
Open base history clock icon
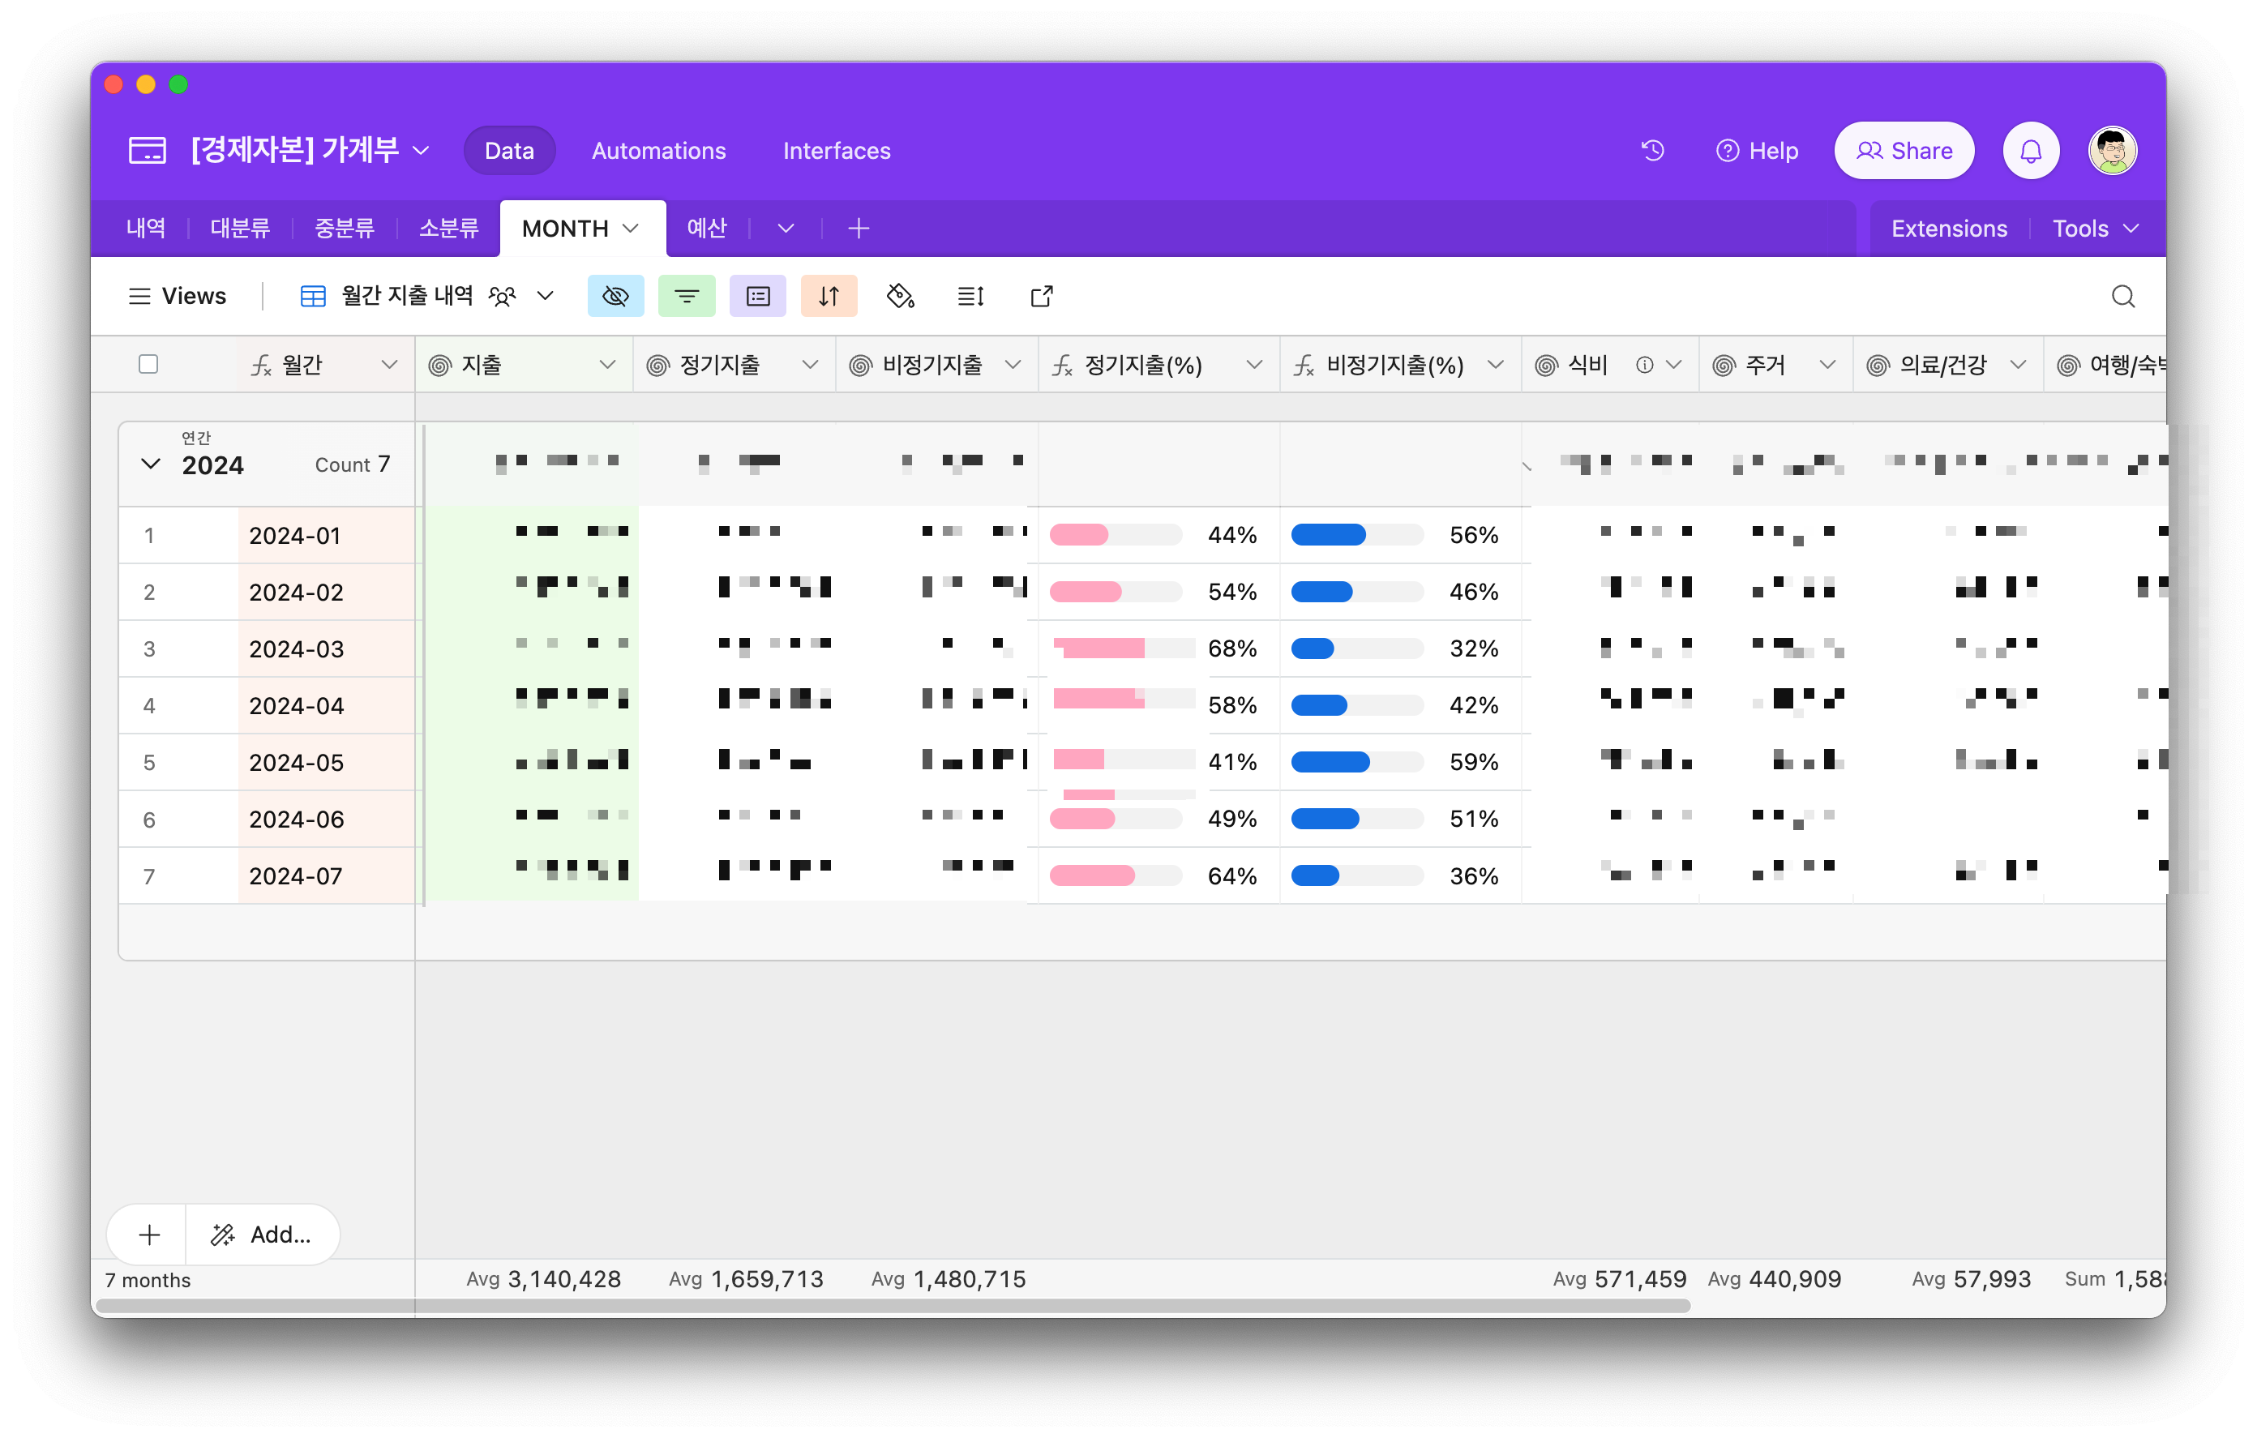[1652, 150]
